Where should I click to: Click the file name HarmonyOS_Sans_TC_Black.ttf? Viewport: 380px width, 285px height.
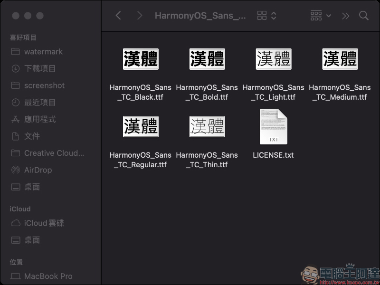pos(140,92)
